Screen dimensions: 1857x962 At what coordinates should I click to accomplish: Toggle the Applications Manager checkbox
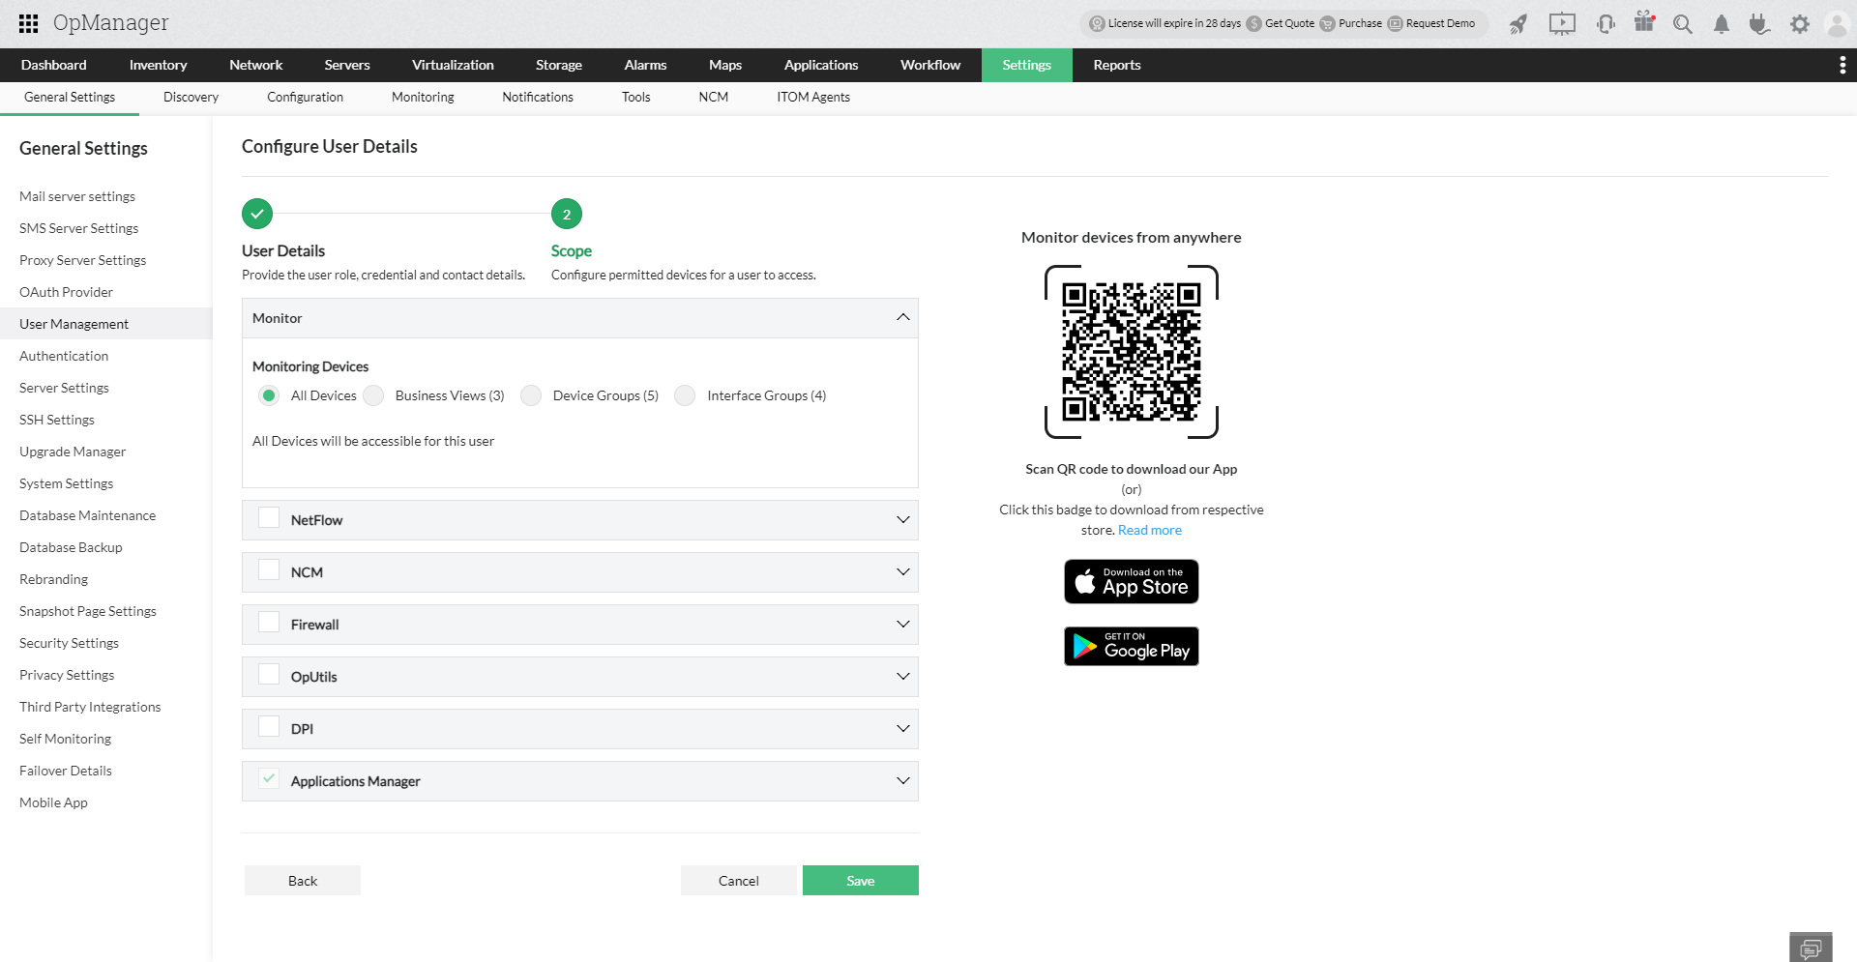click(269, 779)
